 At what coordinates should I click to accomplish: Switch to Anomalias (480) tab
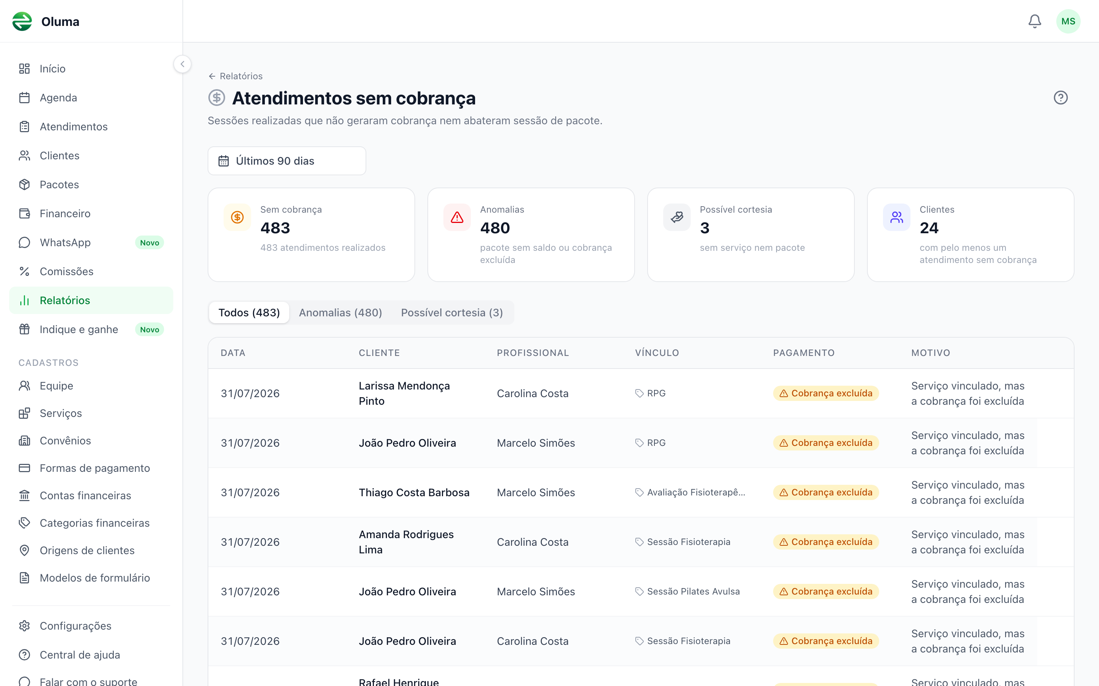(x=340, y=313)
